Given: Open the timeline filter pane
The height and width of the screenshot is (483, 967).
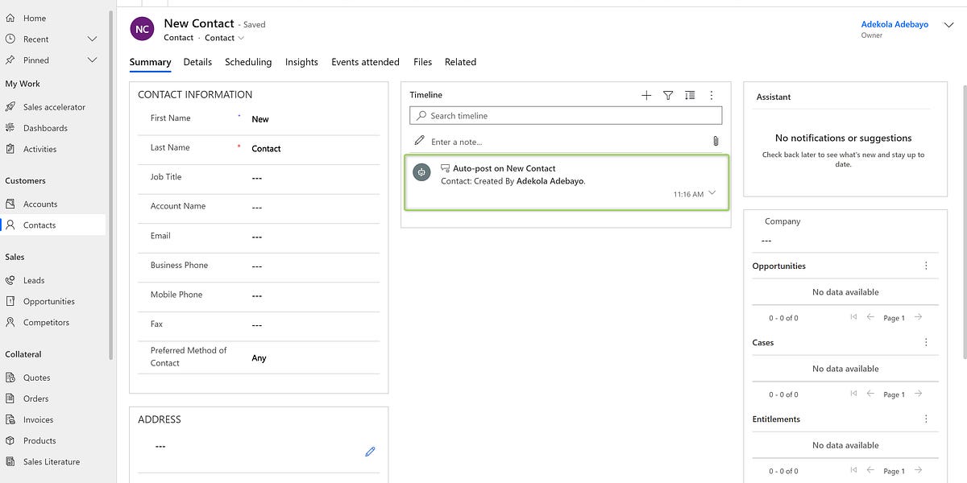Looking at the screenshot, I should pos(668,94).
